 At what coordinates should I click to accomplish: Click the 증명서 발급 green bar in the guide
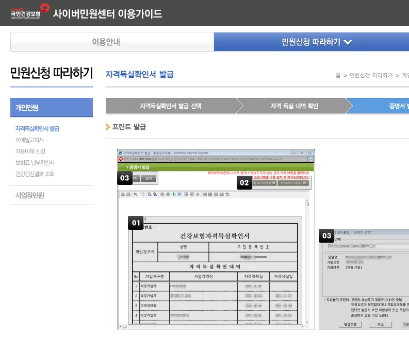point(216,167)
